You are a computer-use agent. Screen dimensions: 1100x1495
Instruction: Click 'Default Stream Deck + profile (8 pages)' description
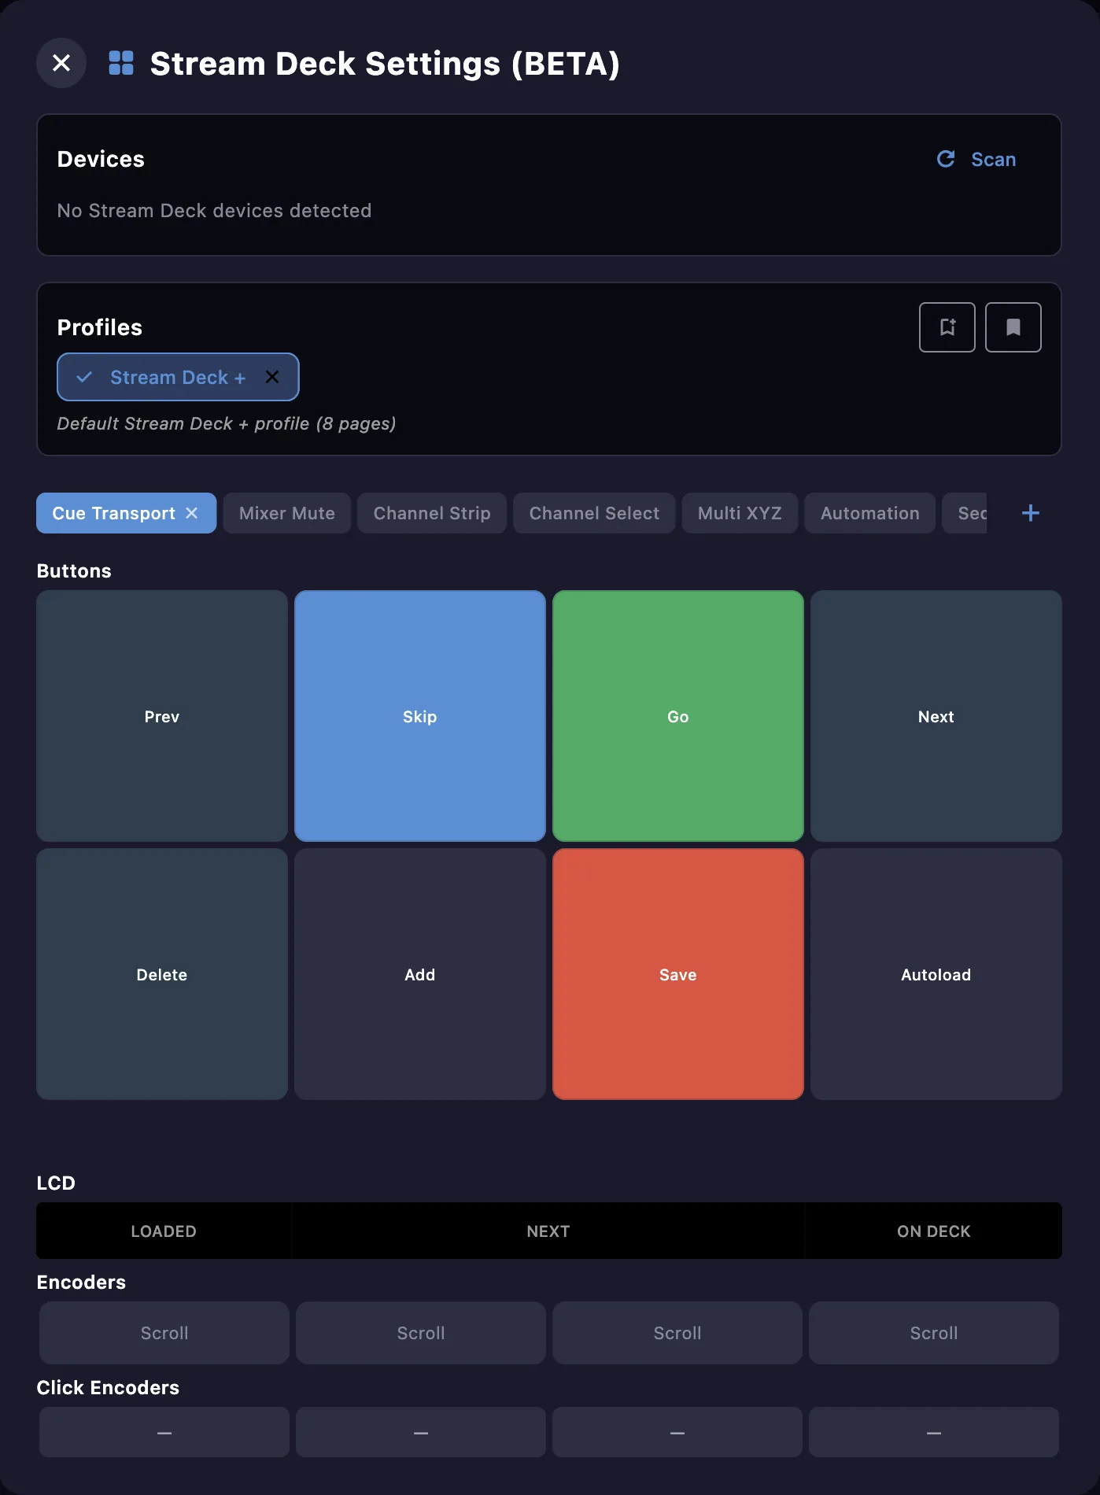click(227, 423)
